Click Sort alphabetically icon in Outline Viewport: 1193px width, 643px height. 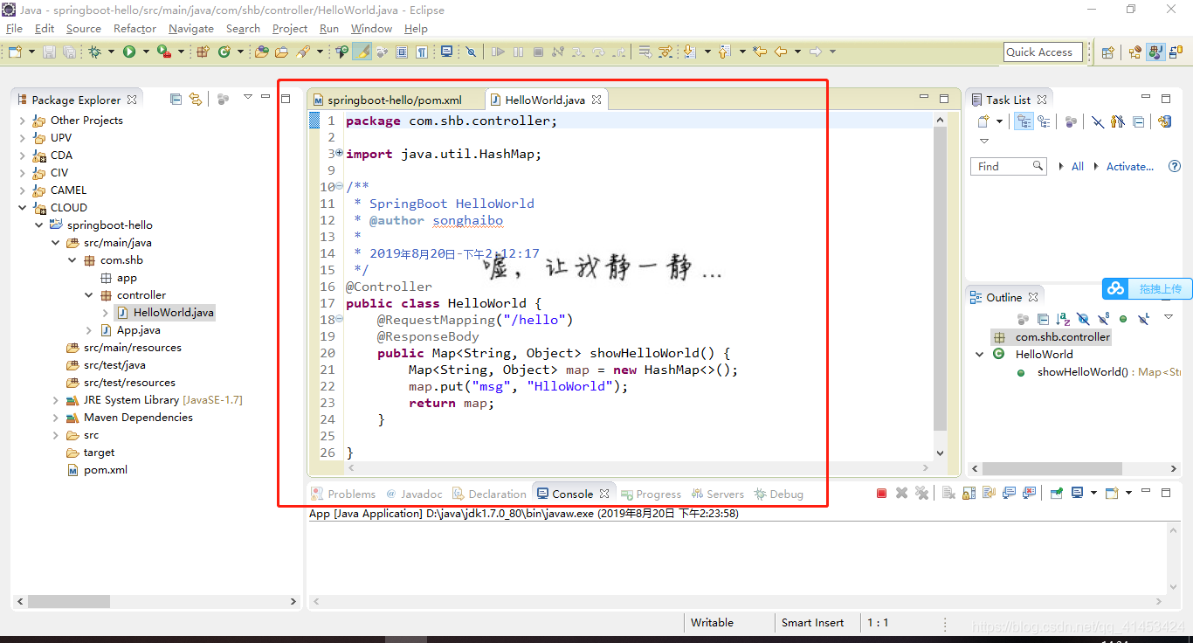1063,319
